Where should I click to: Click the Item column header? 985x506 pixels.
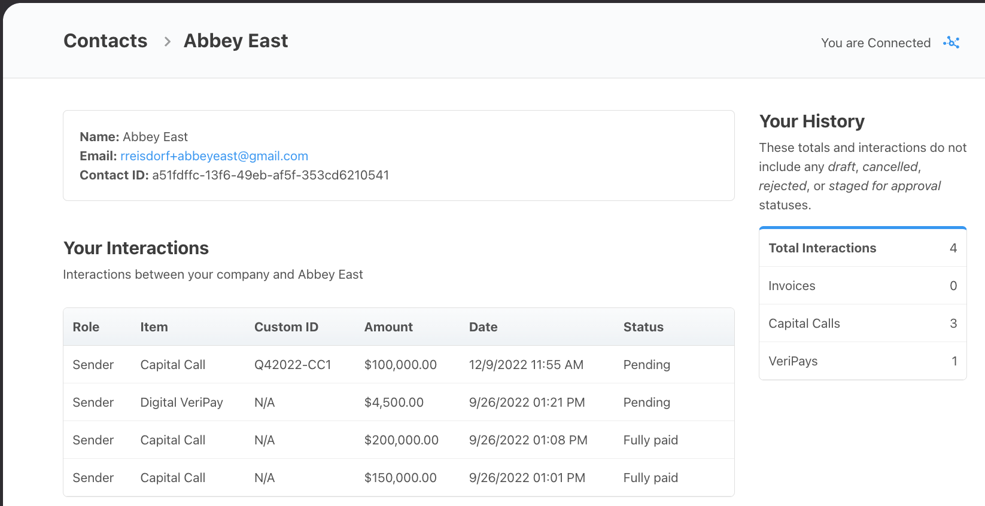154,327
